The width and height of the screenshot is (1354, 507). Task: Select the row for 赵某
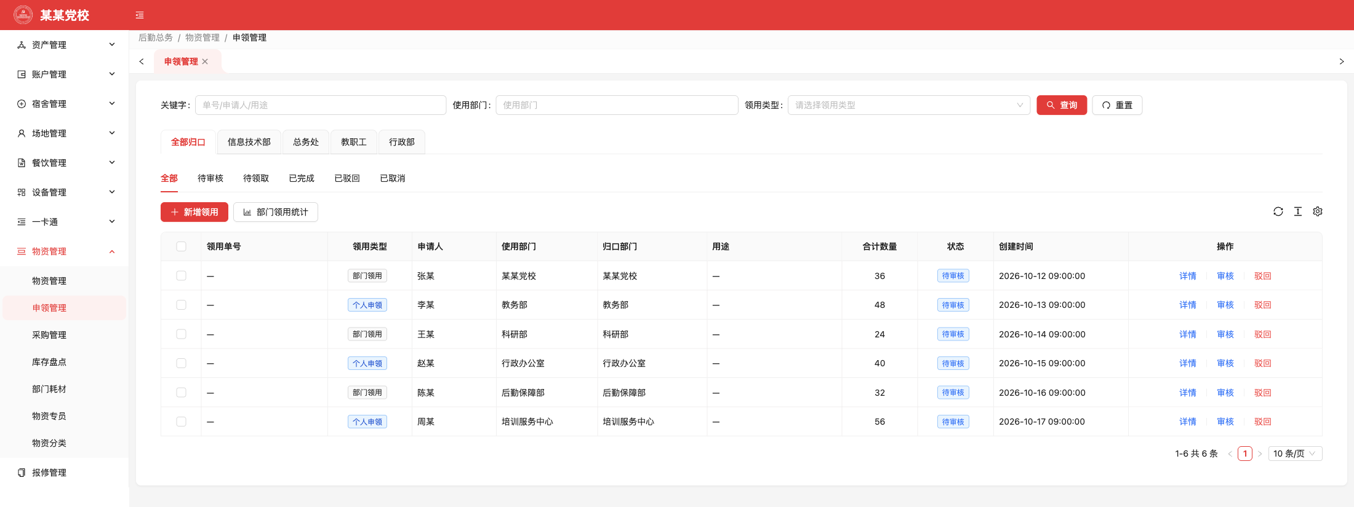coord(181,363)
